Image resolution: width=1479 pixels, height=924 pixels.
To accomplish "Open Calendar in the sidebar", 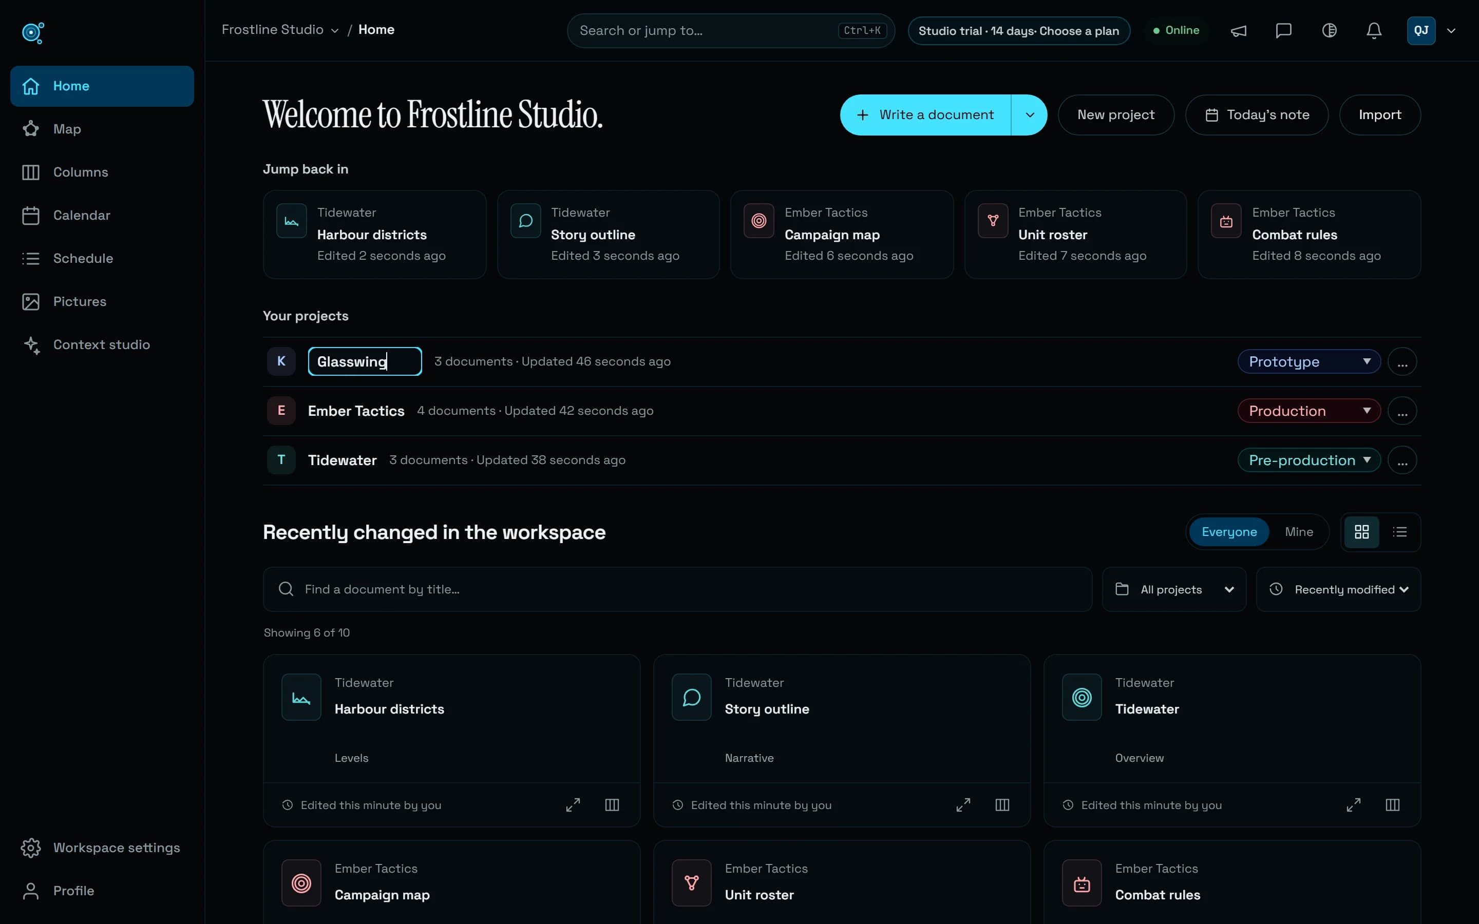I will [x=102, y=215].
